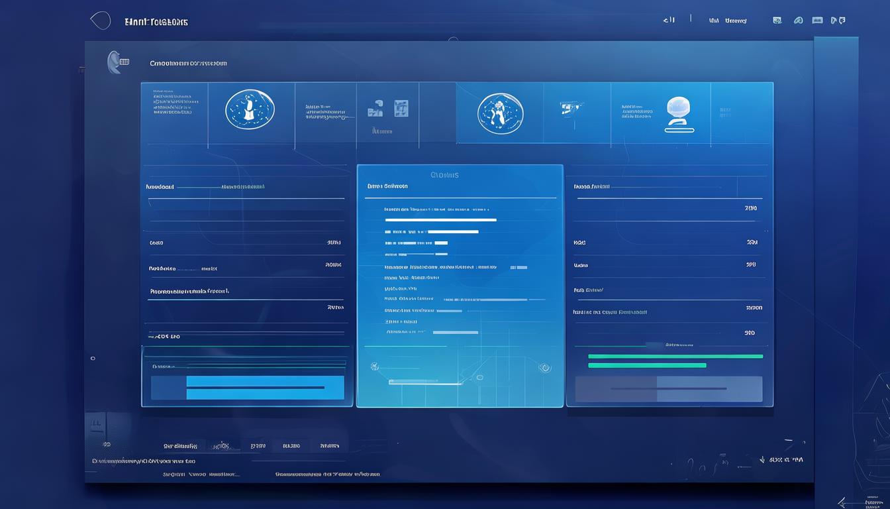
Task: Click the small circular icon at center panel's bottom-right
Action: click(x=544, y=367)
